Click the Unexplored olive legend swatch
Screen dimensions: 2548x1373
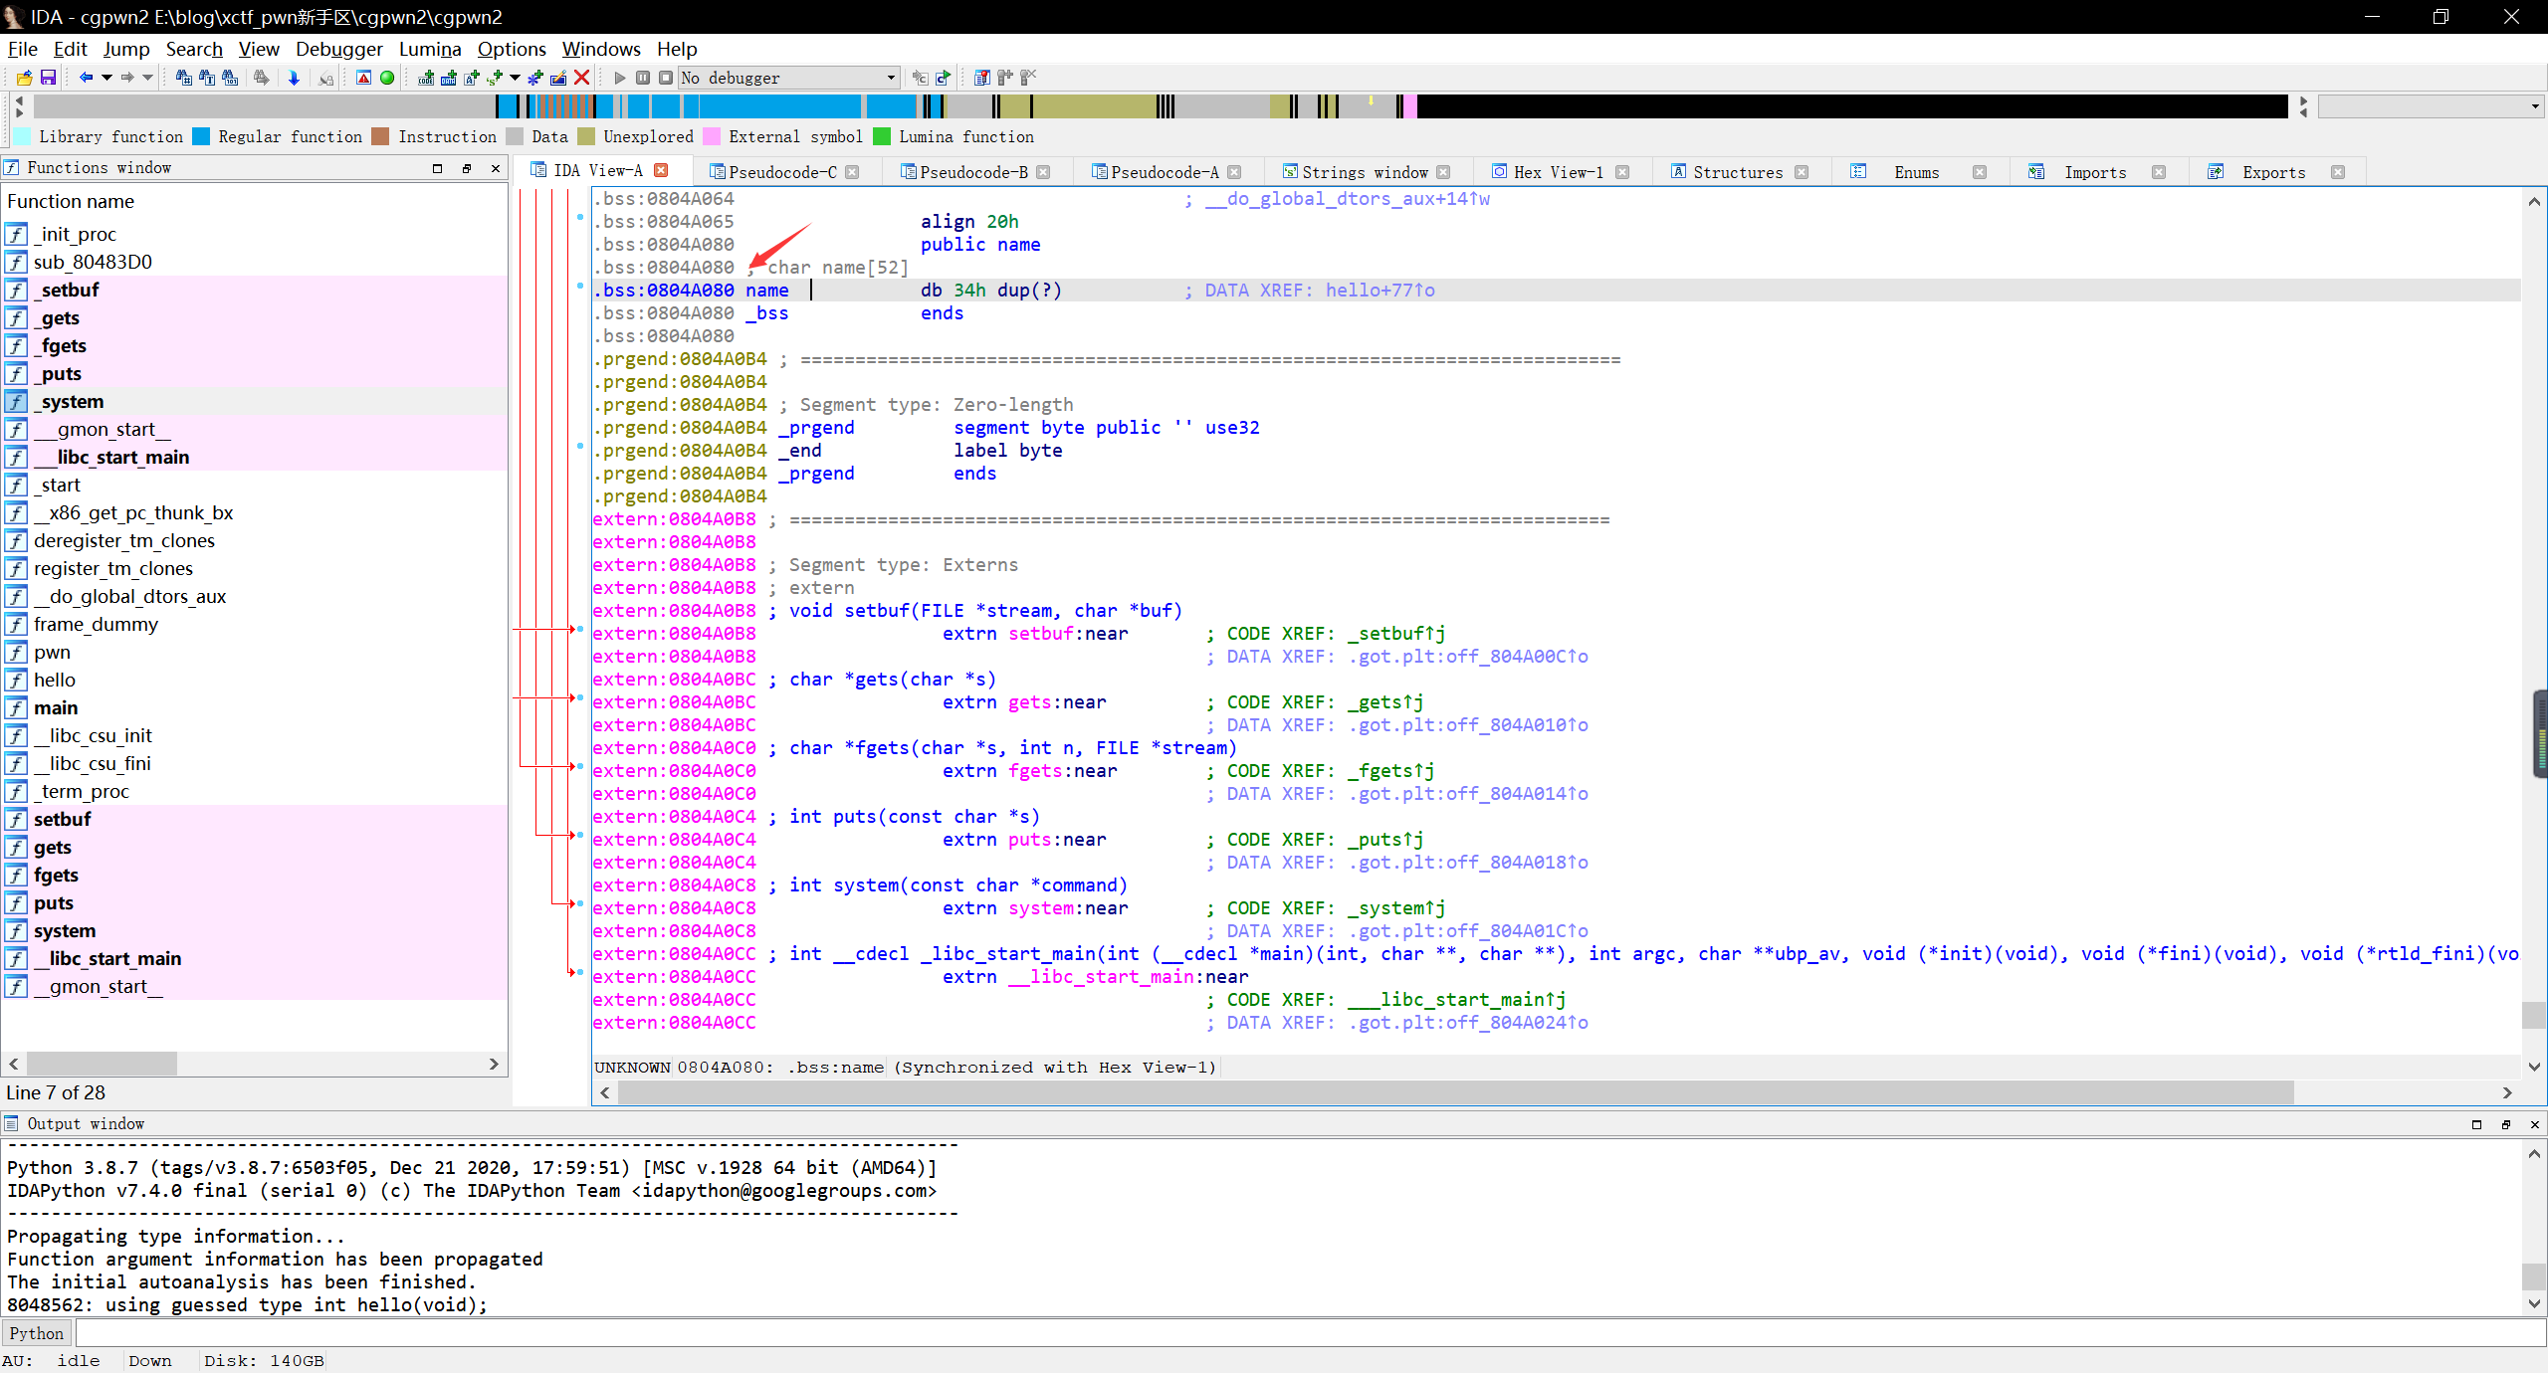tap(586, 136)
